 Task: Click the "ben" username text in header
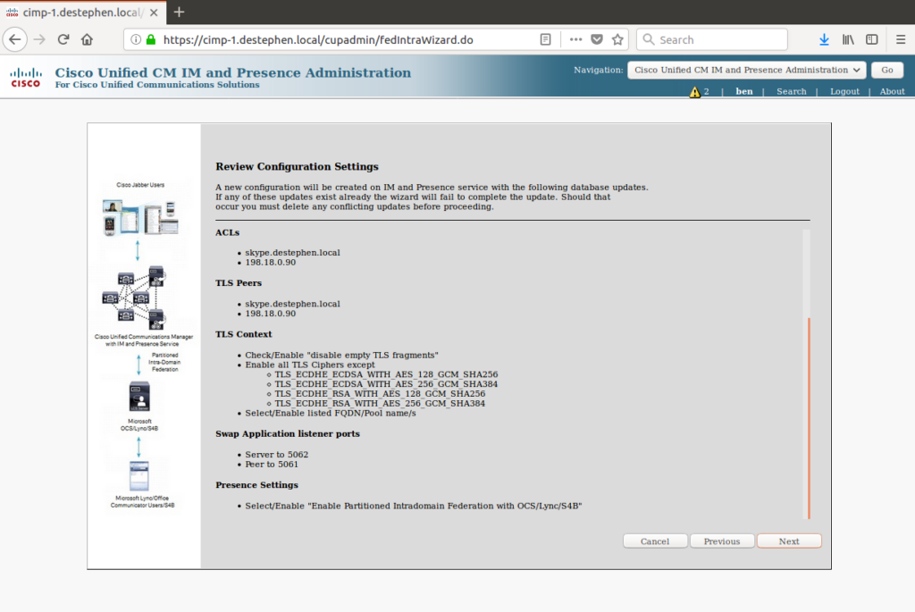pyautogui.click(x=744, y=92)
